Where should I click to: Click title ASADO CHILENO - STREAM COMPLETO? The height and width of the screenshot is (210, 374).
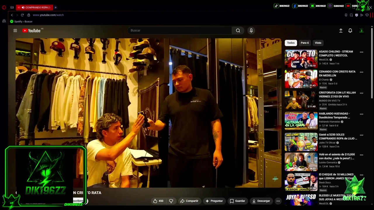pos(336,53)
